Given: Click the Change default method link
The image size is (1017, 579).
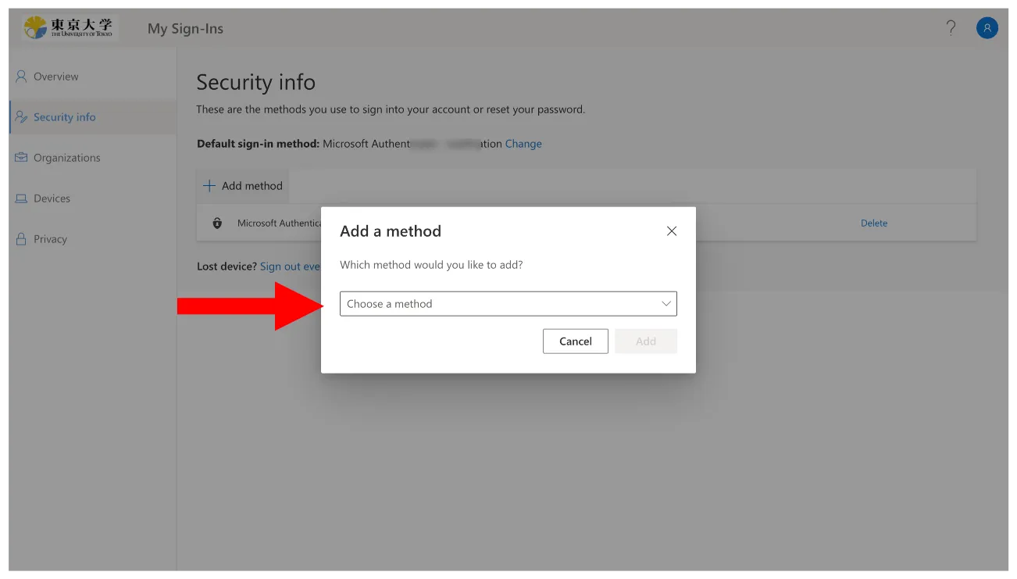Looking at the screenshot, I should (523, 144).
